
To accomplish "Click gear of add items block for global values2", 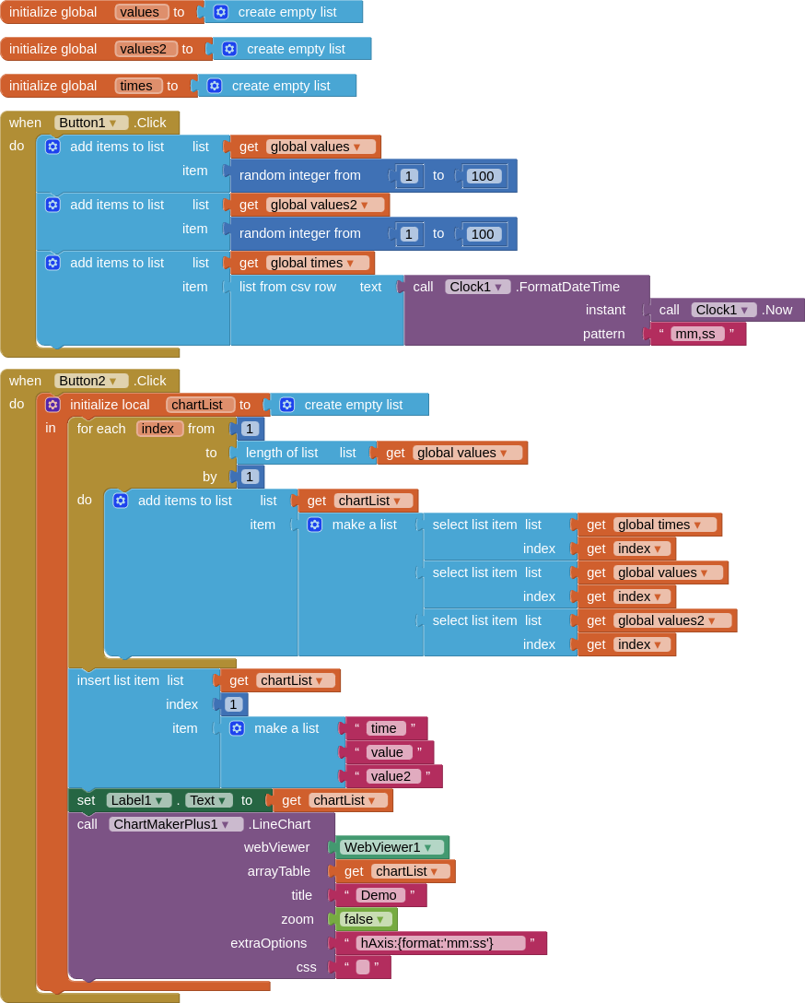I will click(x=53, y=205).
